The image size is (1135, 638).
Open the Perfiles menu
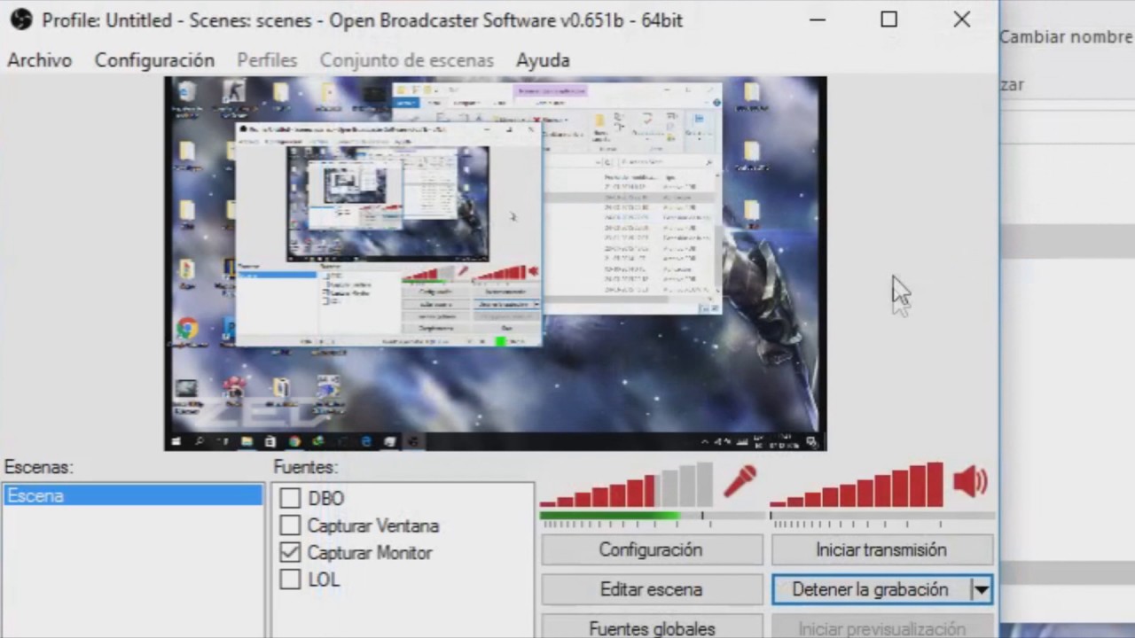pyautogui.click(x=267, y=60)
